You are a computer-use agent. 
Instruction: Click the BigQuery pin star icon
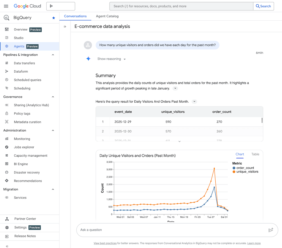click(x=53, y=18)
